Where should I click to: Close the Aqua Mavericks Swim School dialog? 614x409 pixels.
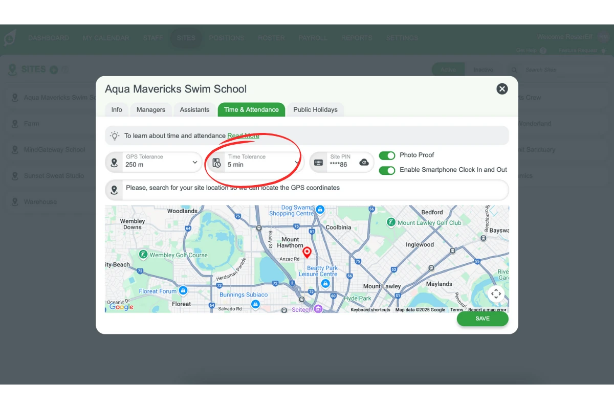(x=502, y=89)
